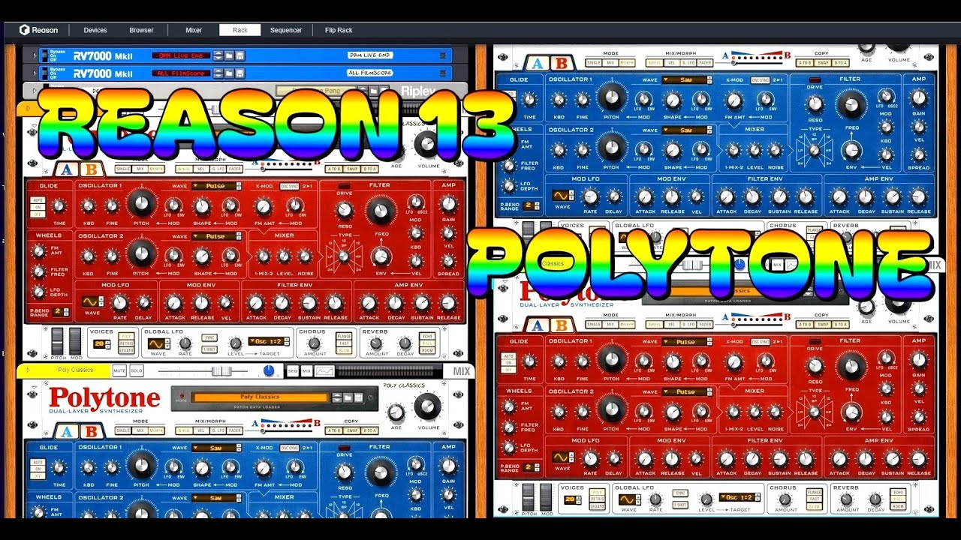Toggle bypass switch on DRM Live End RV7000
This screenshot has height=540, width=961.
click(x=44, y=55)
